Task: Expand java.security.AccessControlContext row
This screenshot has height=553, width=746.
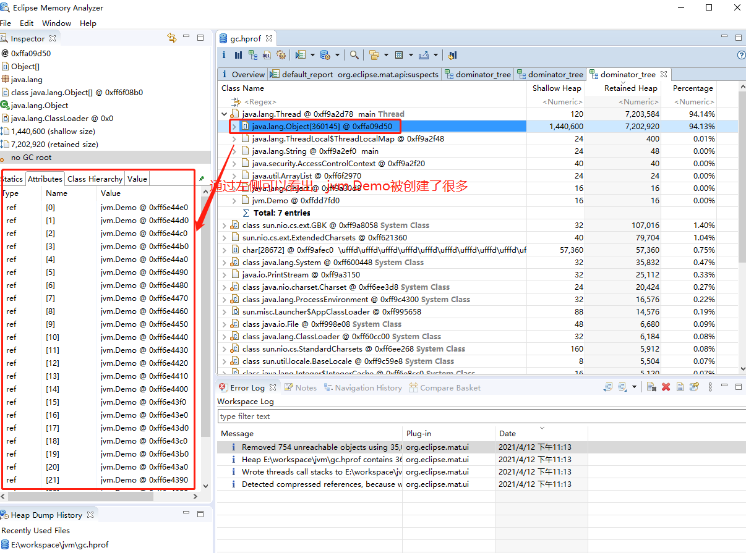Action: (234, 163)
